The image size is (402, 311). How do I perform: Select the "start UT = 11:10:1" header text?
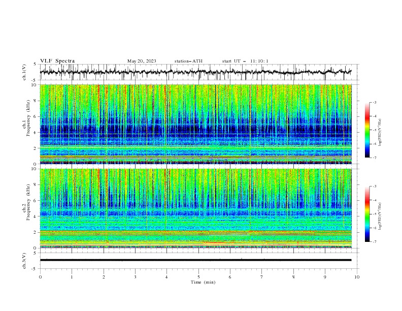245,61
